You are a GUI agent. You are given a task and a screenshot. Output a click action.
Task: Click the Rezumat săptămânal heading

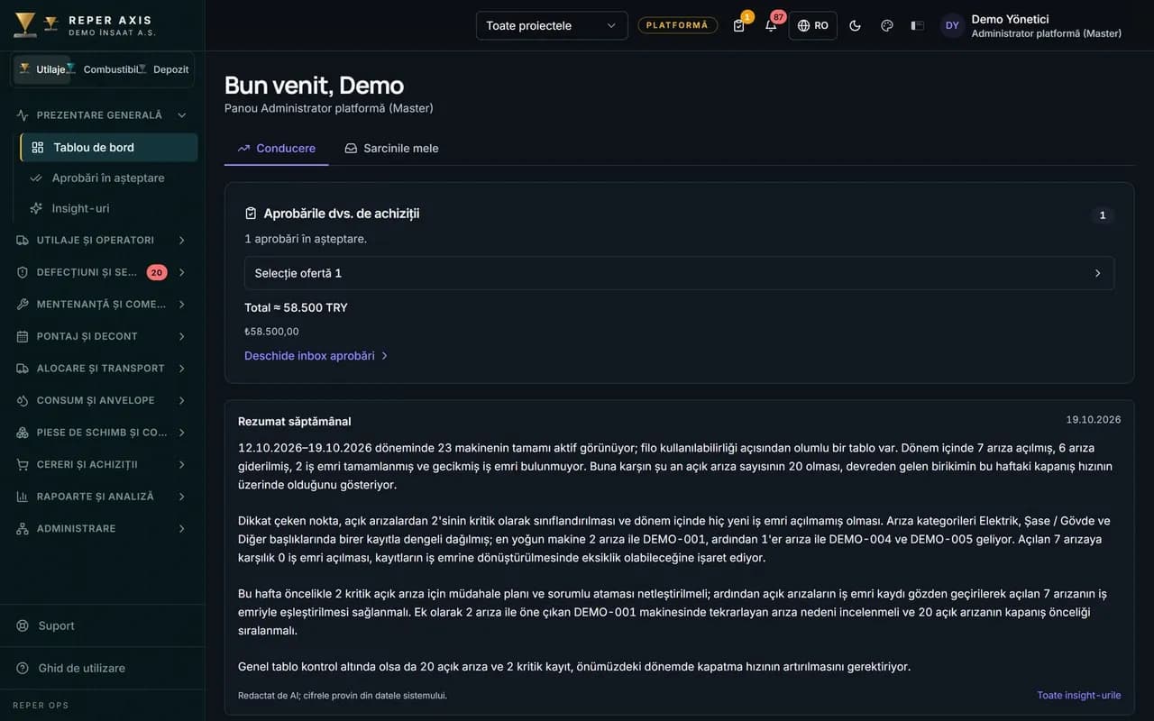point(294,421)
